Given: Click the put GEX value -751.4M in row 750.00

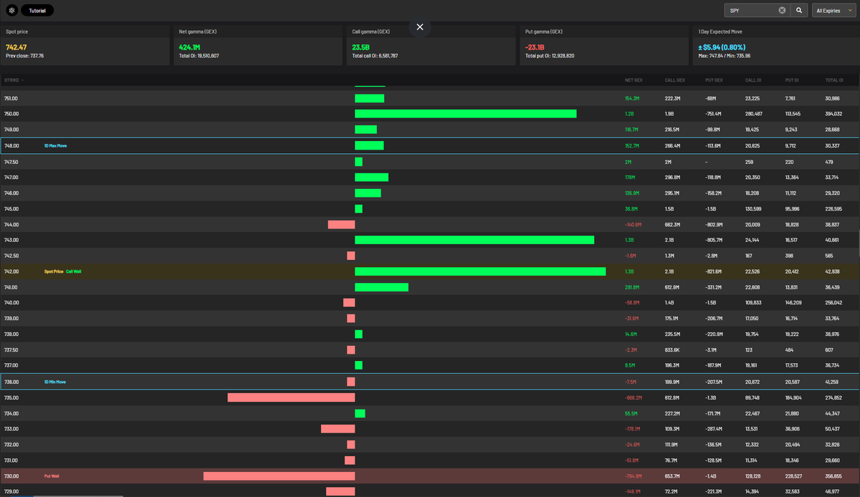Looking at the screenshot, I should click(714, 114).
